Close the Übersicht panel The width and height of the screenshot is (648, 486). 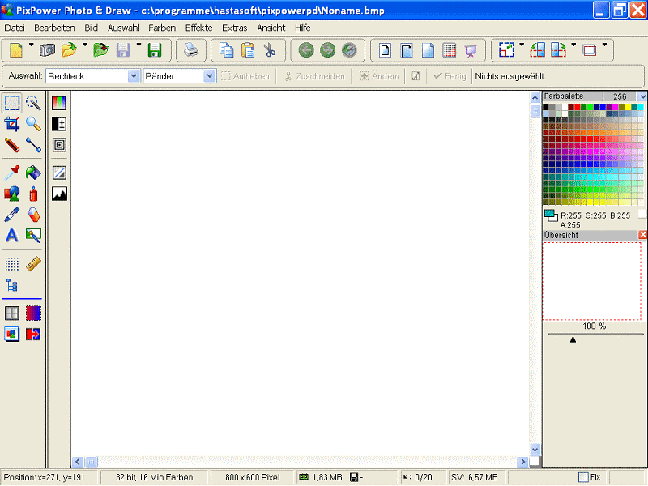643,235
